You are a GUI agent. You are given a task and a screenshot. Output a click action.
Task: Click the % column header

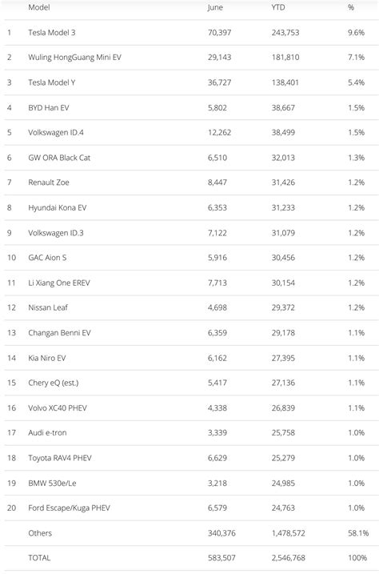click(x=351, y=7)
